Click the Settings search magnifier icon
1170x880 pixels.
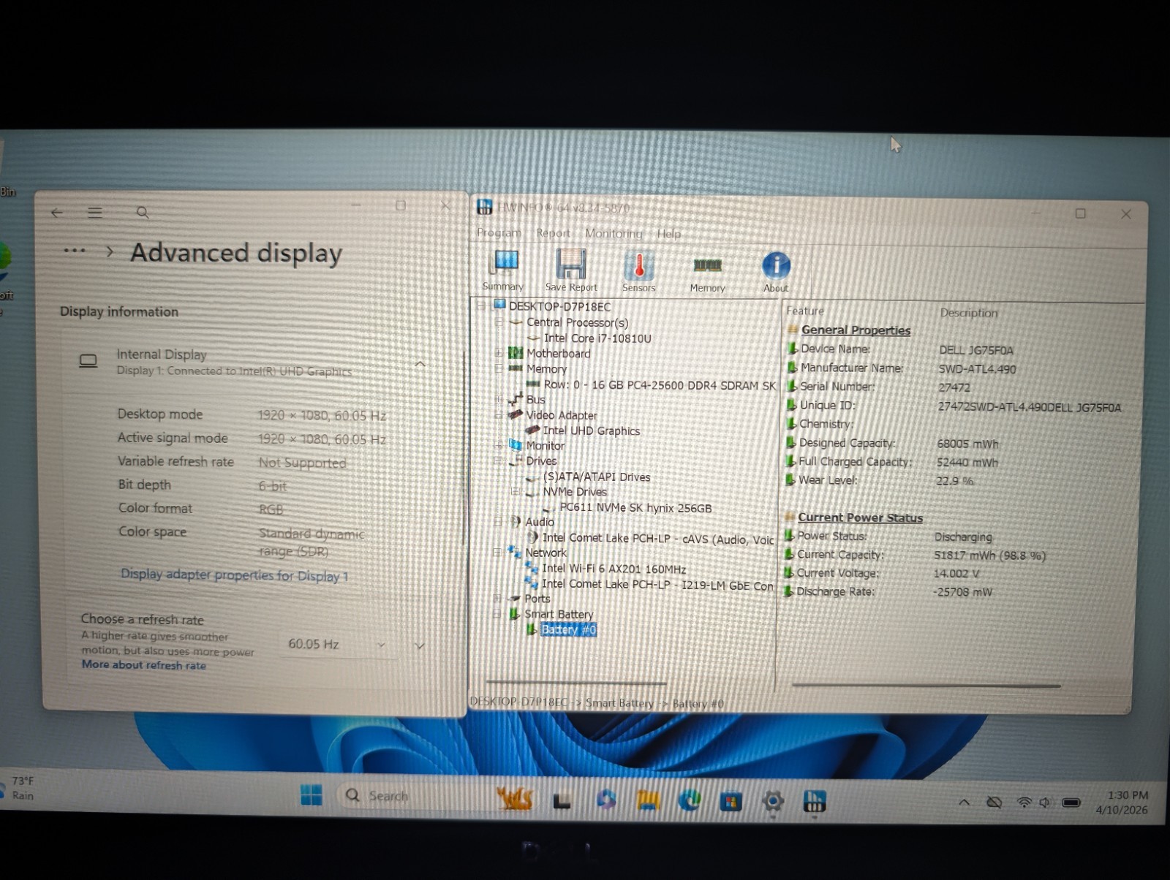point(143,213)
